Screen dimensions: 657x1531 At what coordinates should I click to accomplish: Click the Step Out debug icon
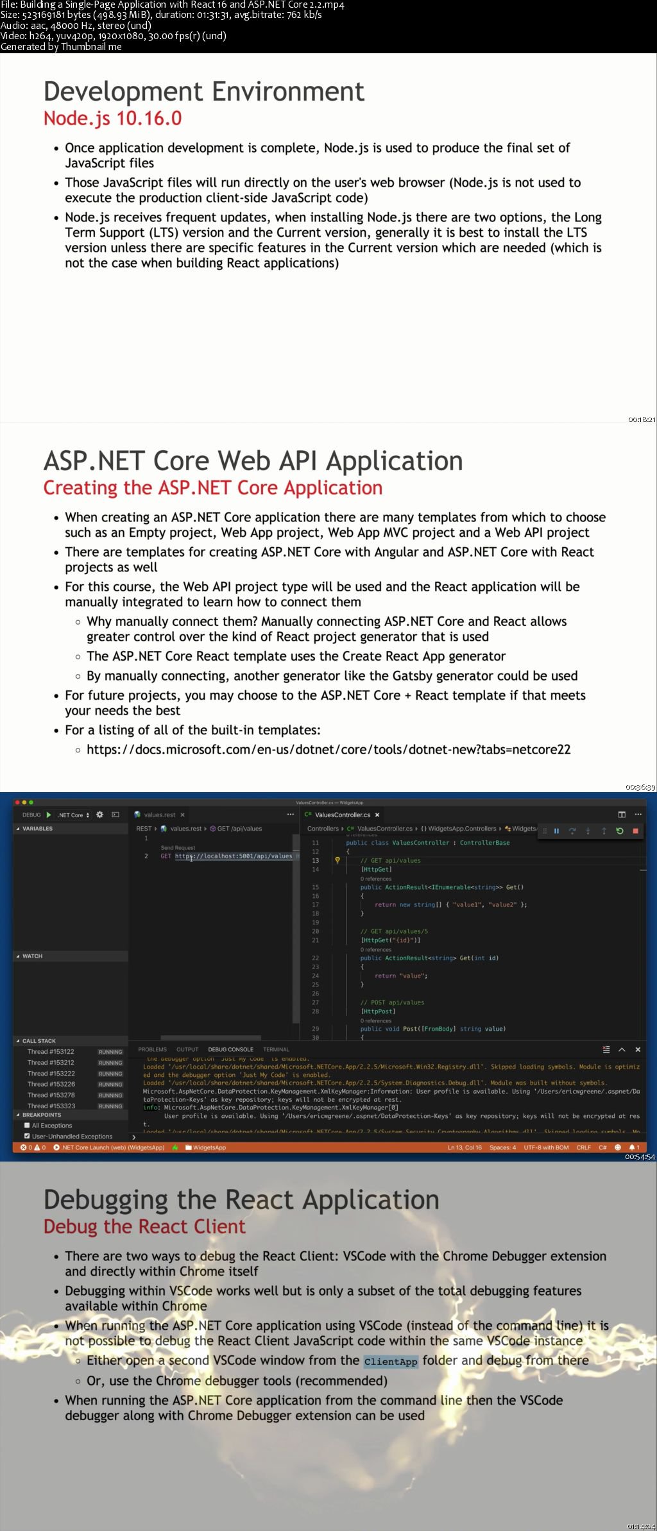pyautogui.click(x=604, y=831)
